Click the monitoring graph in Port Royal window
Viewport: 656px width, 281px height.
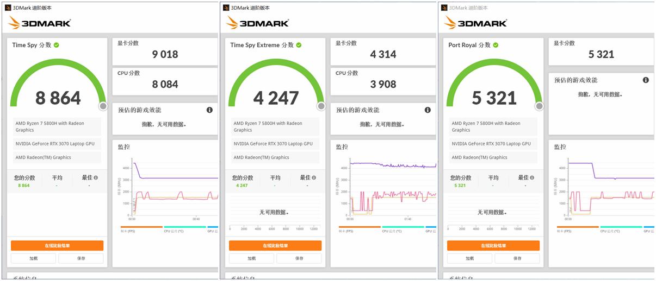[x=610, y=188]
